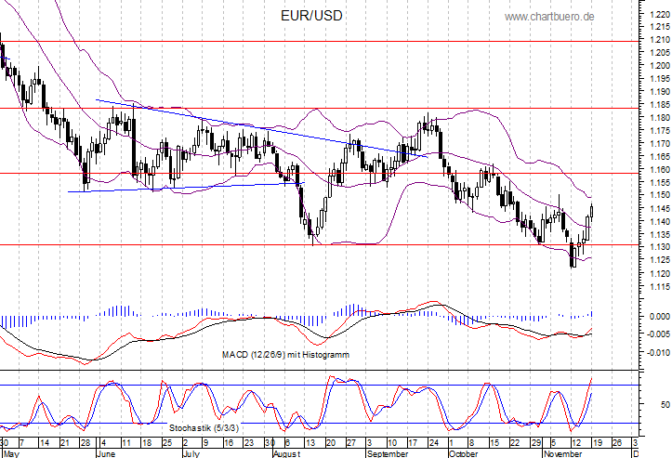Select the July month marker

click(191, 454)
